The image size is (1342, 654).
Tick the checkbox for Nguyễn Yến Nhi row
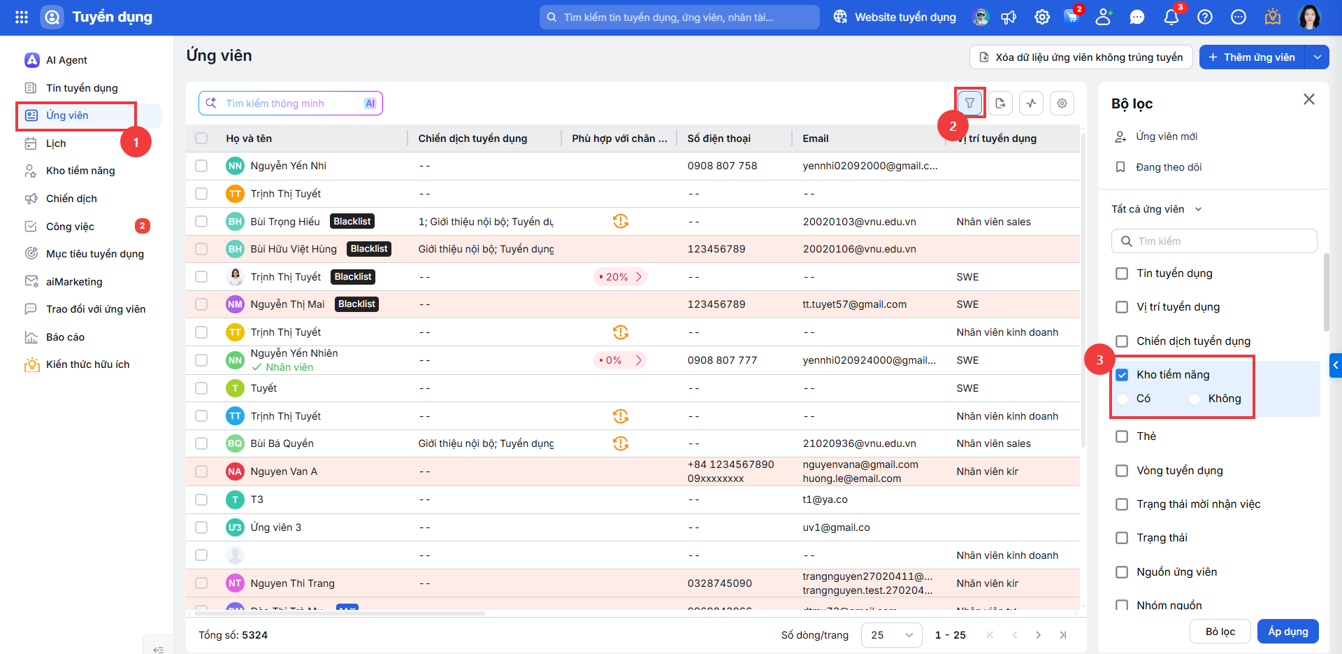tap(201, 166)
